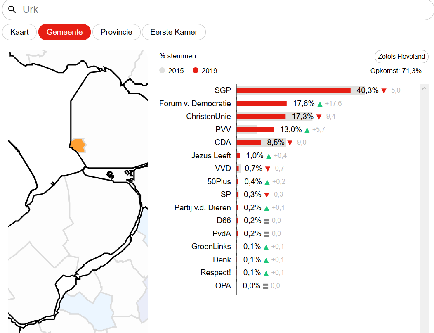Image resolution: width=434 pixels, height=333 pixels.
Task: Click the grey 2015 legend dot
Action: [162, 70]
